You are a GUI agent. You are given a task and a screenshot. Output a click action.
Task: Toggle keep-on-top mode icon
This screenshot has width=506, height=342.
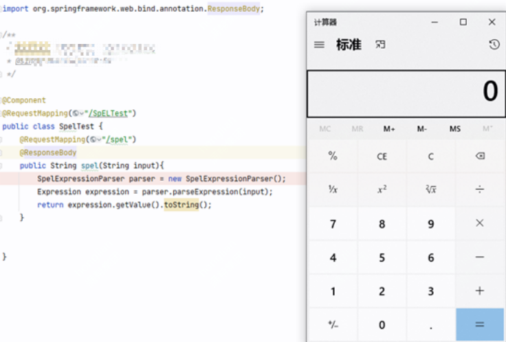(x=380, y=45)
